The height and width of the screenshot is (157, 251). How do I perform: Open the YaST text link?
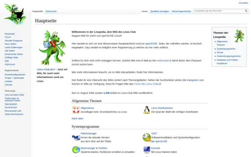(x=154, y=134)
